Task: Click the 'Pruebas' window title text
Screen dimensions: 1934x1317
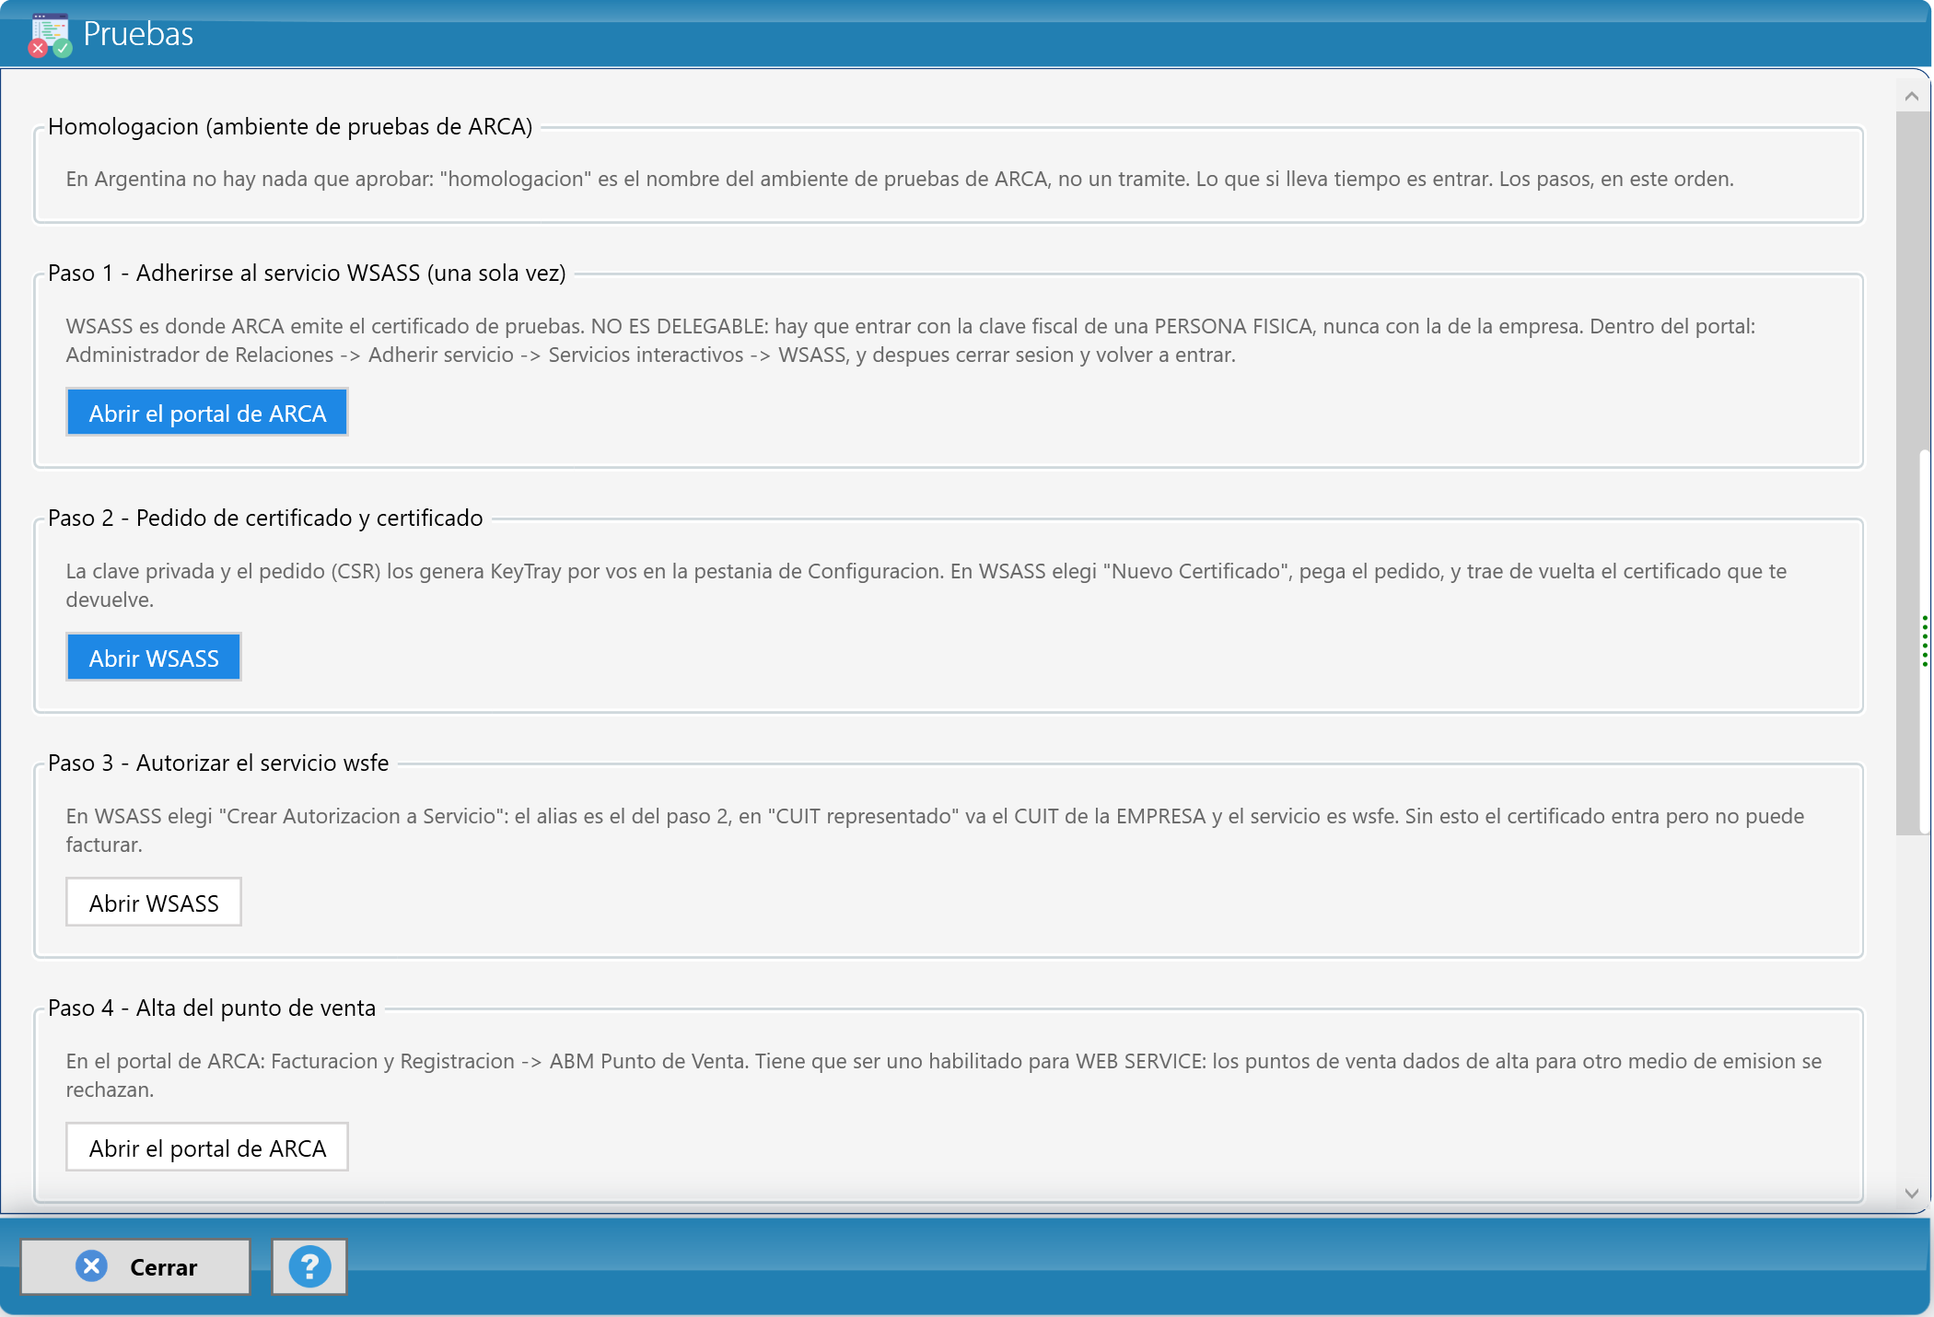Action: (138, 34)
